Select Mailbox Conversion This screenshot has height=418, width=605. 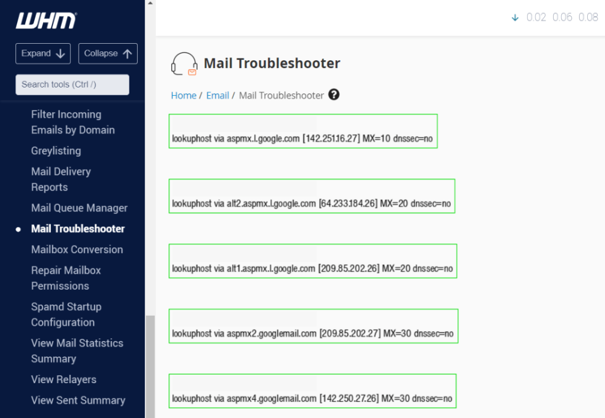(78, 249)
